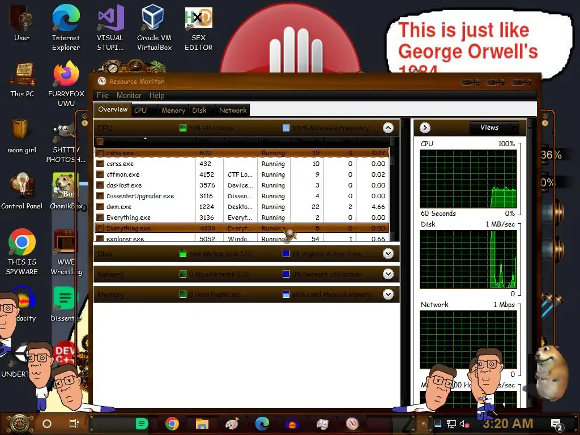The width and height of the screenshot is (580, 435).
Task: Check the ctfmon.exe checkbox
Action: 100,174
